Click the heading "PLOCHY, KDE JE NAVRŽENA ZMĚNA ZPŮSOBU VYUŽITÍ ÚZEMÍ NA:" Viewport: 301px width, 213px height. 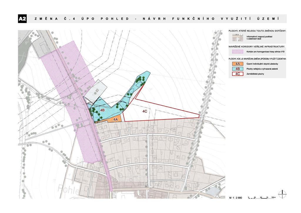[257, 59]
